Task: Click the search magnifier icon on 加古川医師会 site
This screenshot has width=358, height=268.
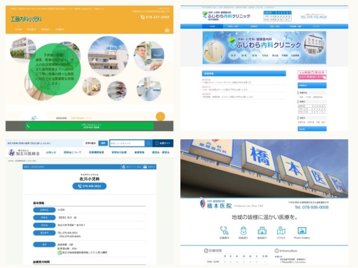Action: 148,143
